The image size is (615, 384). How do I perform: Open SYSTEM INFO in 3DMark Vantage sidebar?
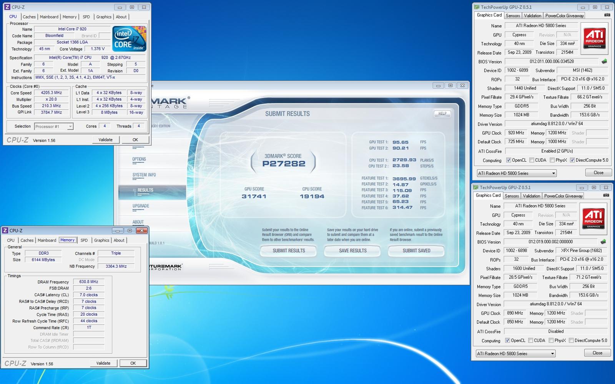144,175
